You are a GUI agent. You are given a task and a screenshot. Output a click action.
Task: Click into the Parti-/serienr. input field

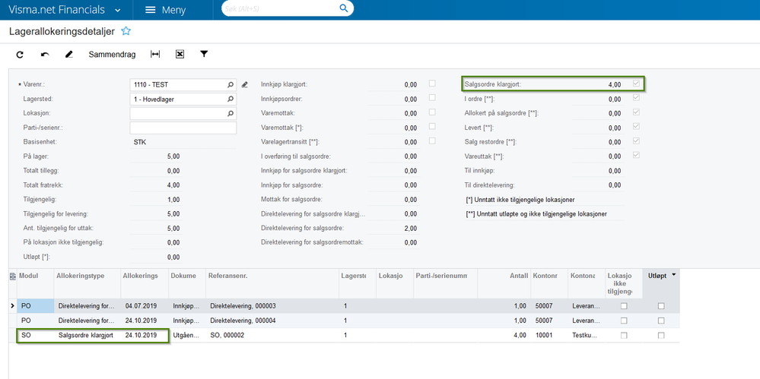(183, 128)
